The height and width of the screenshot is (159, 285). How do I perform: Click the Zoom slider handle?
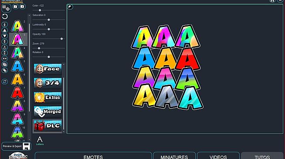39,48
